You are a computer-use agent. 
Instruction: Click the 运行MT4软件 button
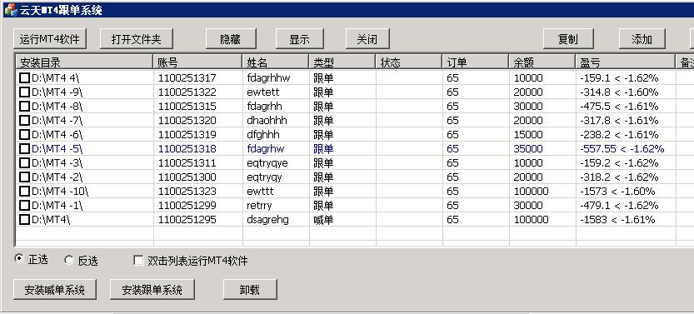(x=50, y=39)
